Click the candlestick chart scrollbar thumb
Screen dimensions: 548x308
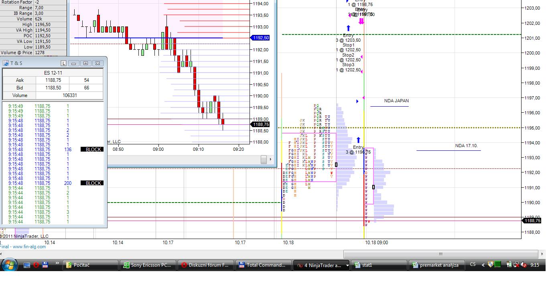[264, 160]
